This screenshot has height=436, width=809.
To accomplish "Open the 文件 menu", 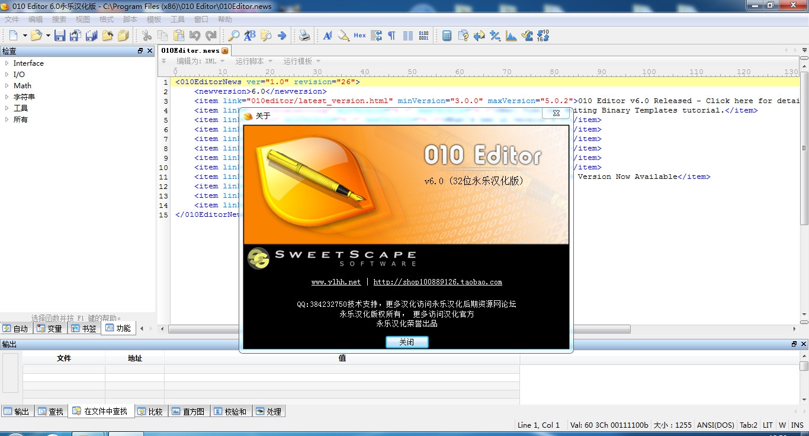I will [x=12, y=20].
